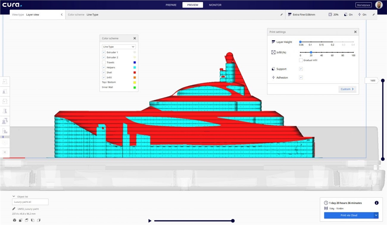Select the Move tool in left toolbar

pos(5,82)
